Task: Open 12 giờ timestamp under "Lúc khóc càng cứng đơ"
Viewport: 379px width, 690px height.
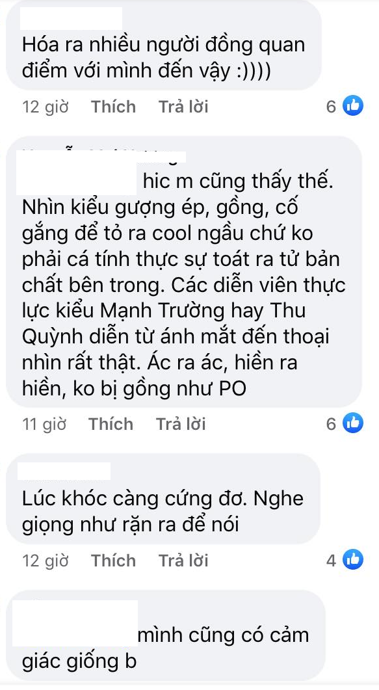Action: coord(46,561)
